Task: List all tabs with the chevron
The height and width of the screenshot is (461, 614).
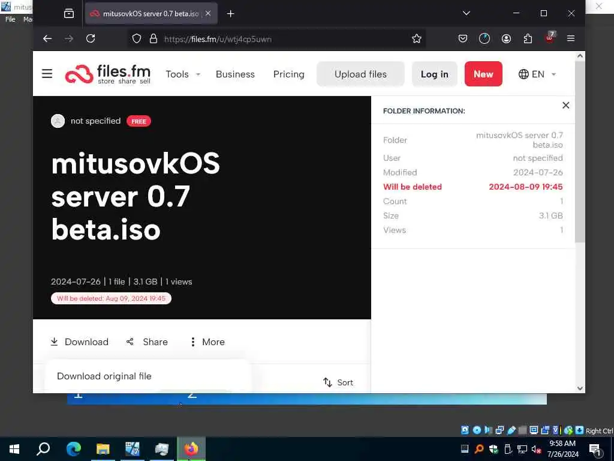Action: [x=466, y=13]
